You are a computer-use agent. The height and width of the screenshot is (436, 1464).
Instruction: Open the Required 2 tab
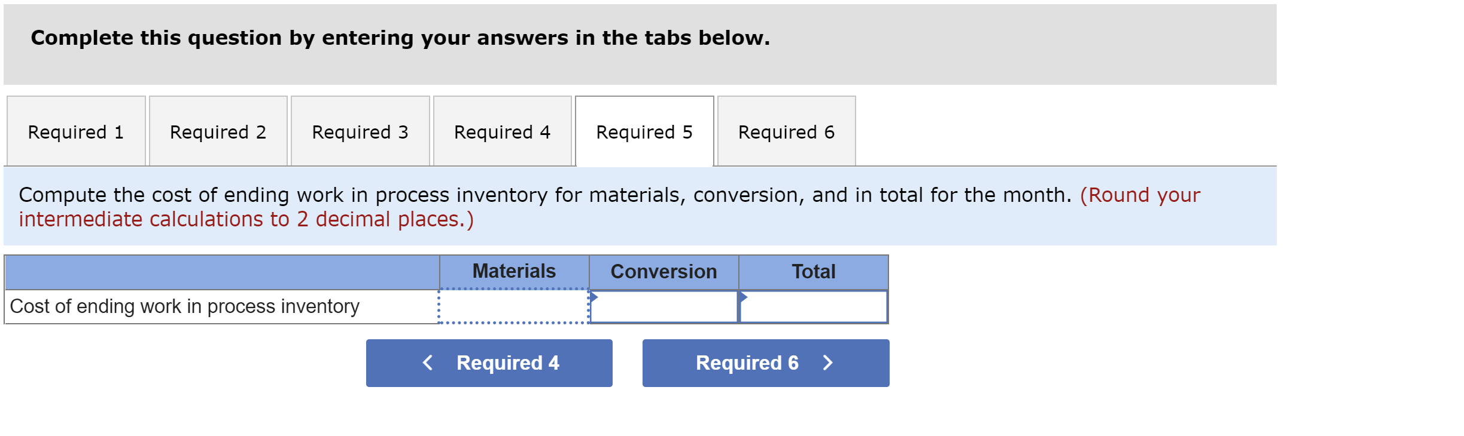pos(218,131)
